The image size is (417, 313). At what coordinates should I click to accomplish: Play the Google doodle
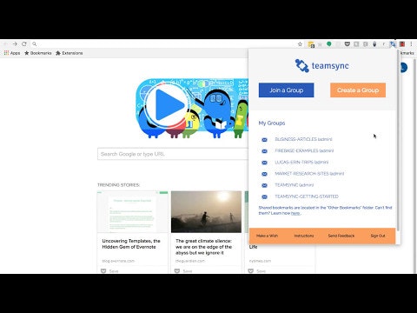click(167, 105)
